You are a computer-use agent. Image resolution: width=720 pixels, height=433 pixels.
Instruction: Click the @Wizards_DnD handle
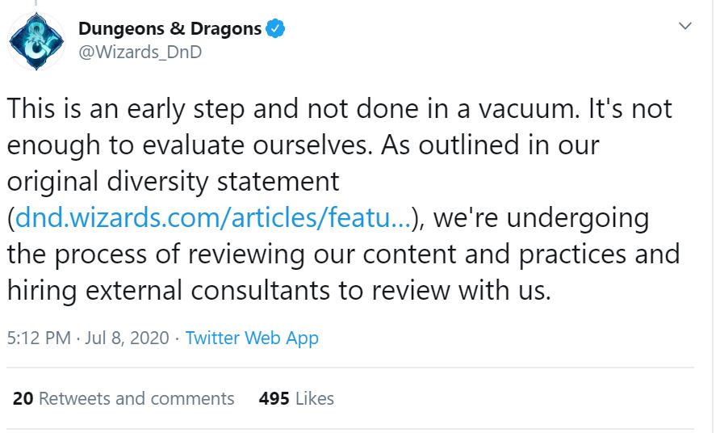point(139,52)
